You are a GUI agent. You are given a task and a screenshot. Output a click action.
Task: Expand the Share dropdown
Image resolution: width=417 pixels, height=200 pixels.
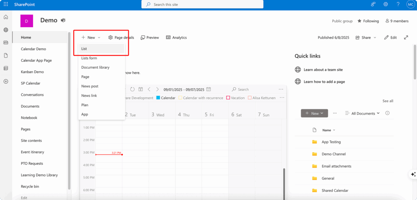click(x=366, y=37)
